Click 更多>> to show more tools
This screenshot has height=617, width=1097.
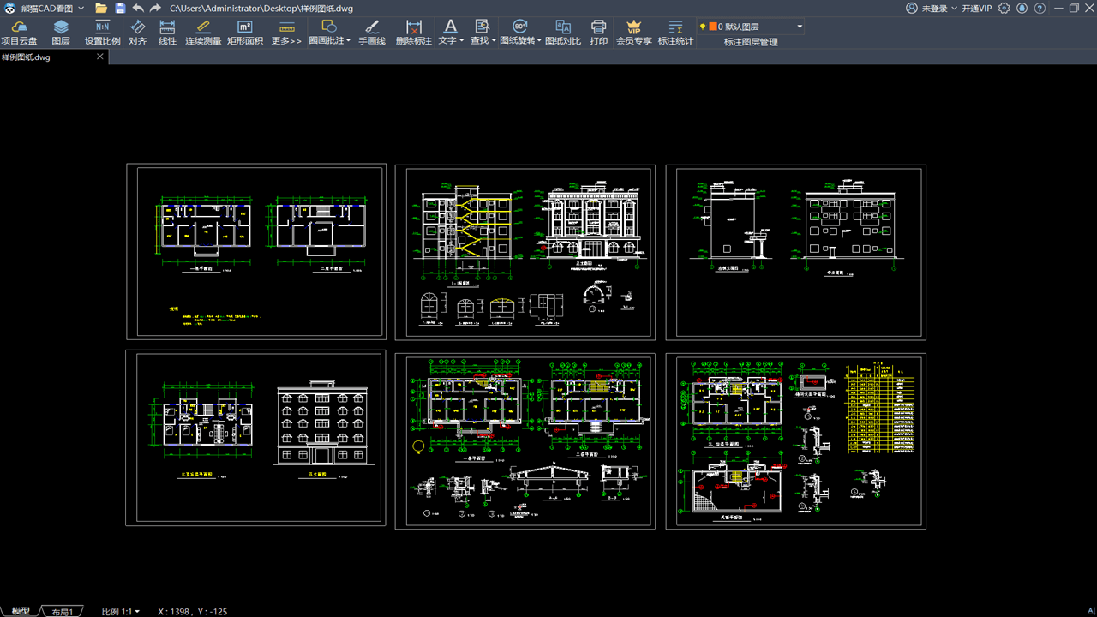(x=286, y=33)
